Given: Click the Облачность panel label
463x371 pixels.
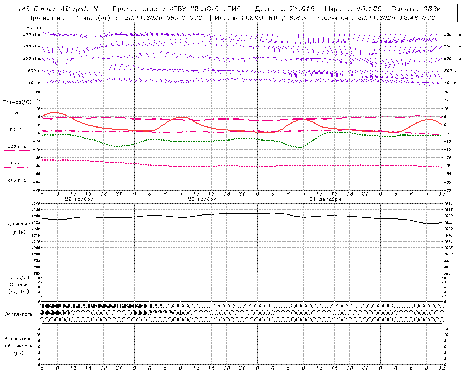Looking at the screenshot, I should 18,314.
